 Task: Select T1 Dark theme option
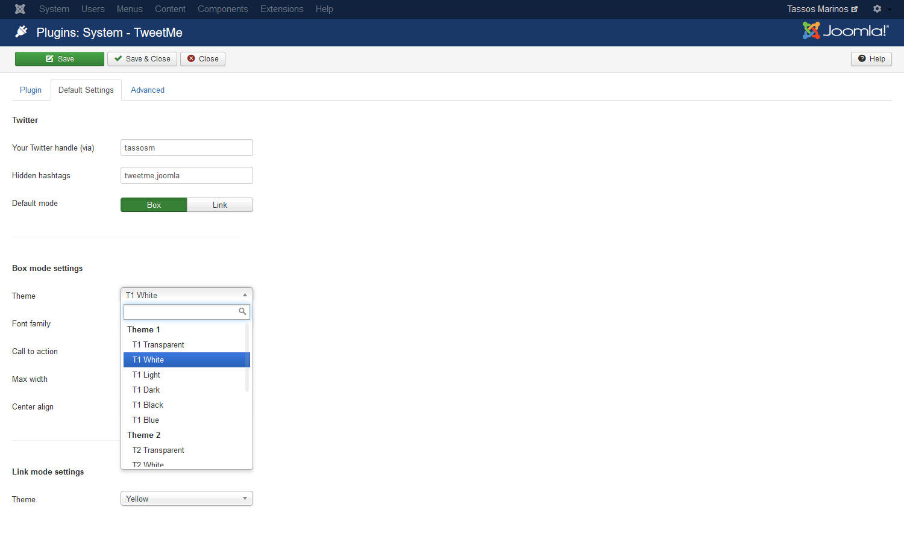(x=186, y=390)
